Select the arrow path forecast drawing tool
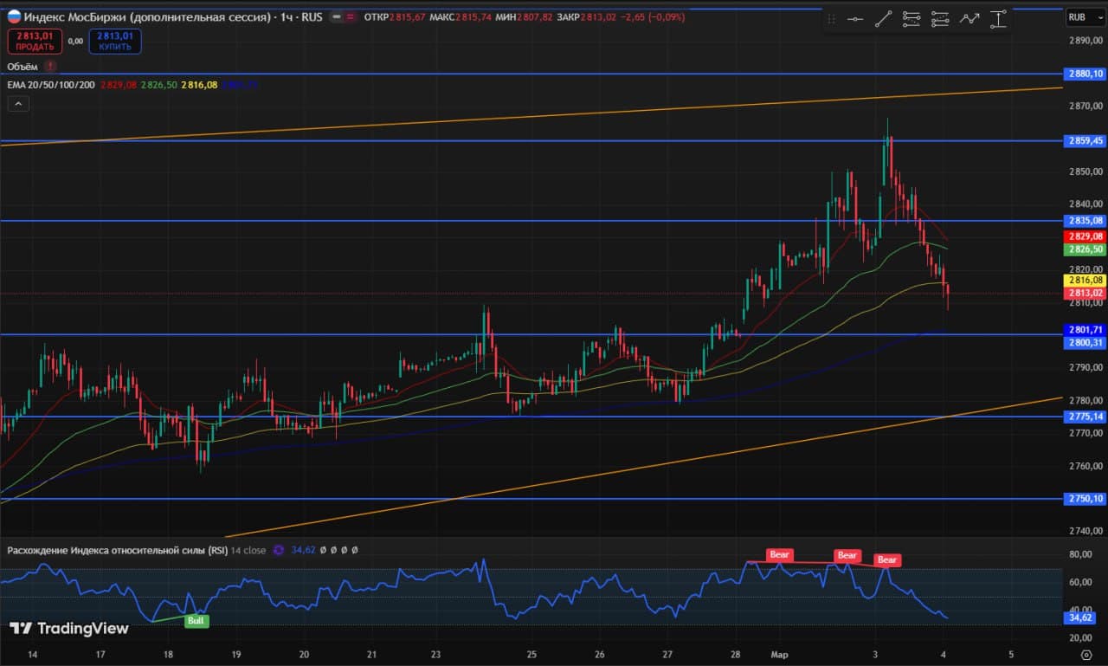Image resolution: width=1108 pixels, height=666 pixels. pos(969,19)
